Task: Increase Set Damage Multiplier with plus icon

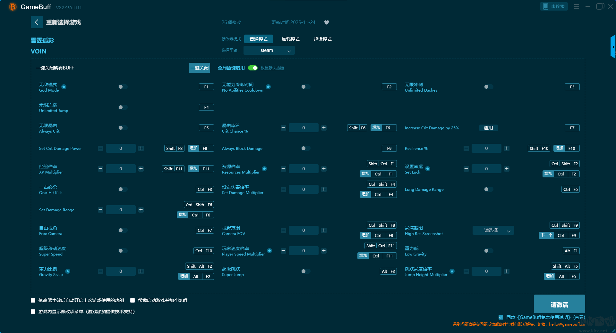Action: [324, 189]
